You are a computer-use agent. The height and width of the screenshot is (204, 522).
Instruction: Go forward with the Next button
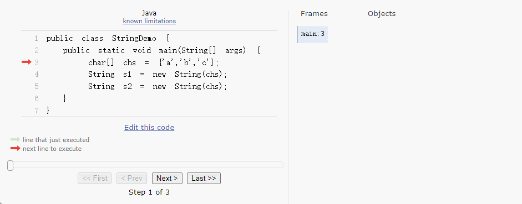[167, 178]
